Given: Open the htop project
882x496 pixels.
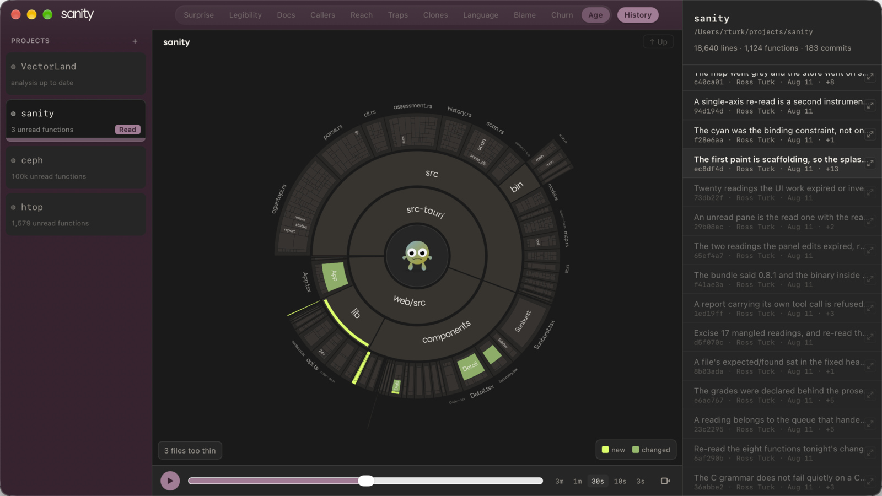Looking at the screenshot, I should point(76,214).
